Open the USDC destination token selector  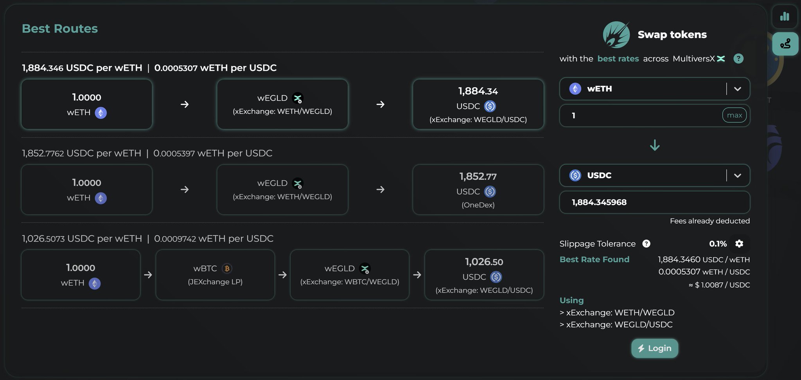point(654,175)
